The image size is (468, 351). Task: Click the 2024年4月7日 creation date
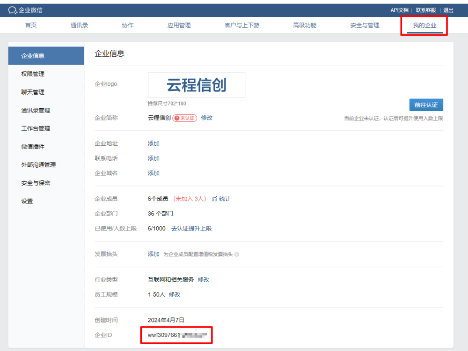[166, 320]
